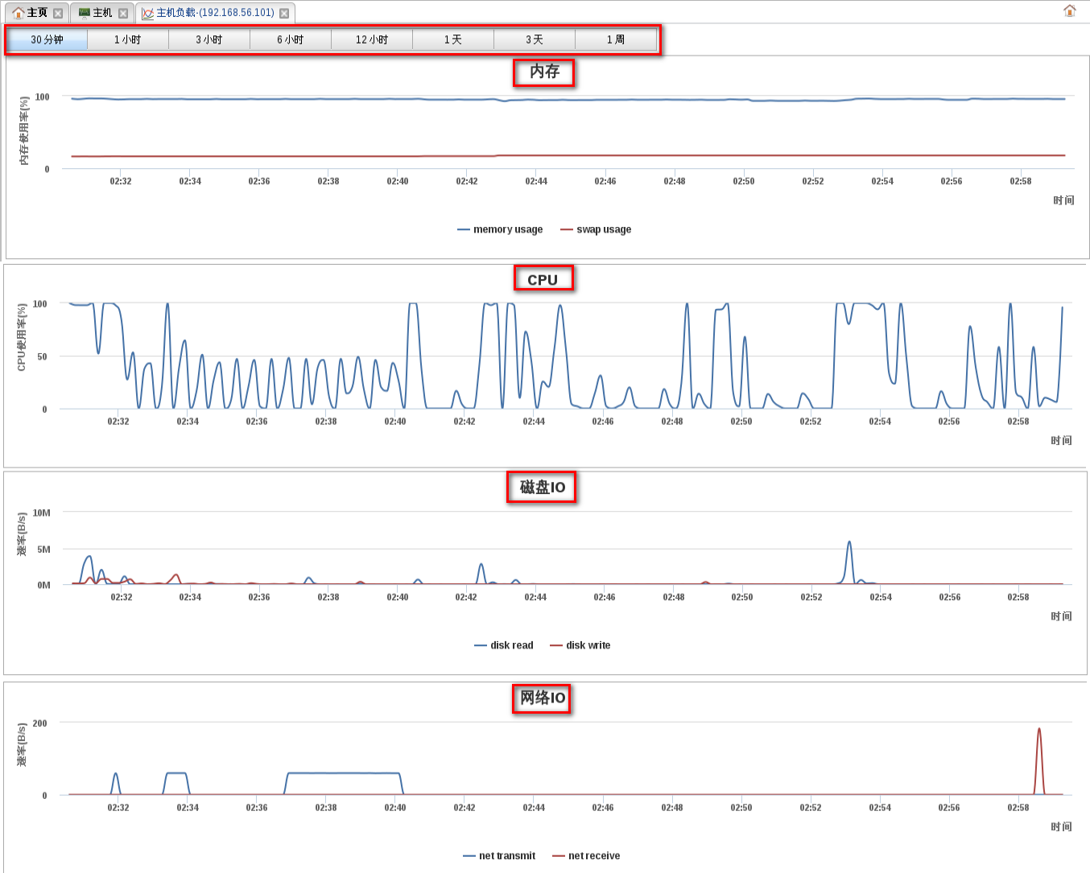The width and height of the screenshot is (1090, 873).
Task: Click the 10M tick on disk IO chart
Action: click(x=41, y=513)
